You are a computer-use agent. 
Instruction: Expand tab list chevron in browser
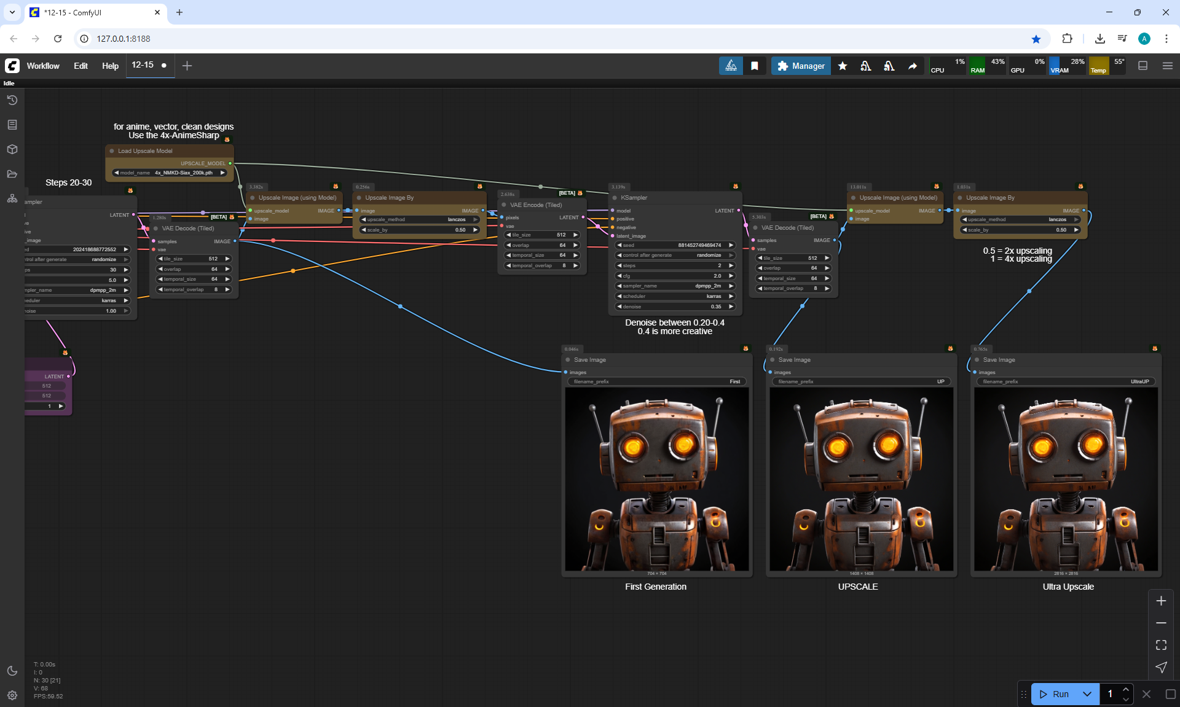tap(12, 12)
